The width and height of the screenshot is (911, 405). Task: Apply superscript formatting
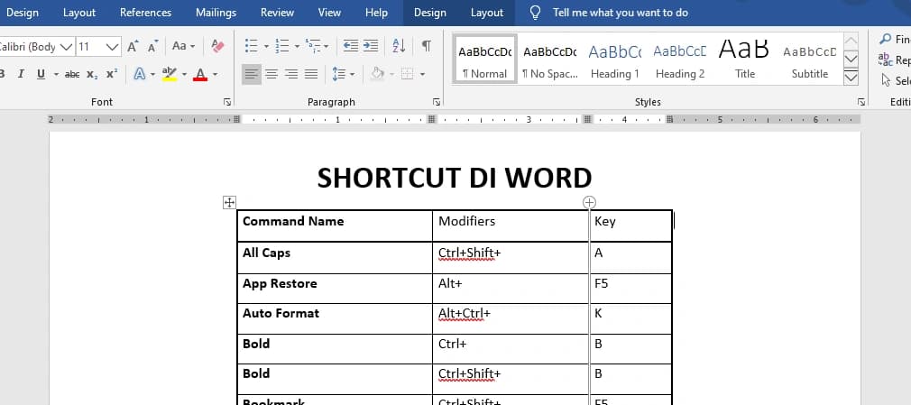112,74
